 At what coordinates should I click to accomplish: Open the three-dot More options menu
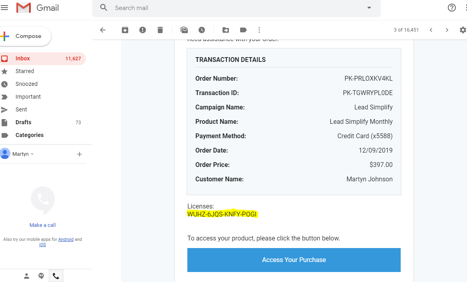259,30
